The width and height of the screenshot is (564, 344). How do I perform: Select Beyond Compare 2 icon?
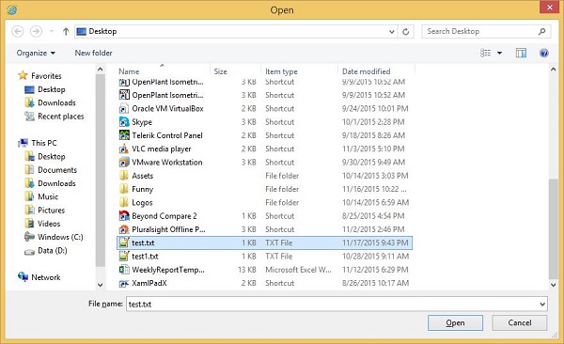coord(124,216)
